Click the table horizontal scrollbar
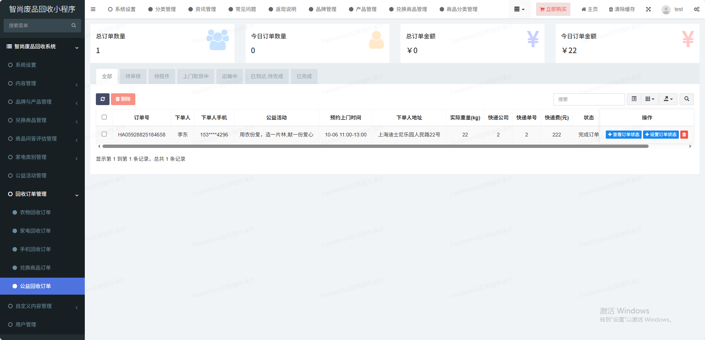This screenshot has height=340, width=705. [x=375, y=146]
